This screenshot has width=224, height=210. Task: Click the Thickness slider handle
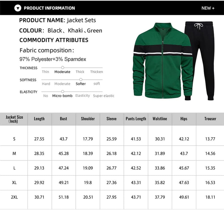point(62,67)
